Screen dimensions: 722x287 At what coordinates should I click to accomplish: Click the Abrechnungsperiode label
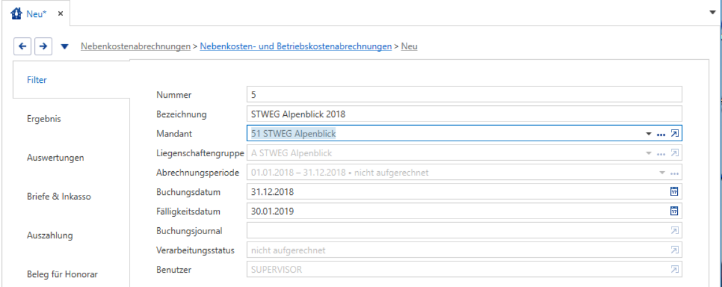point(198,172)
